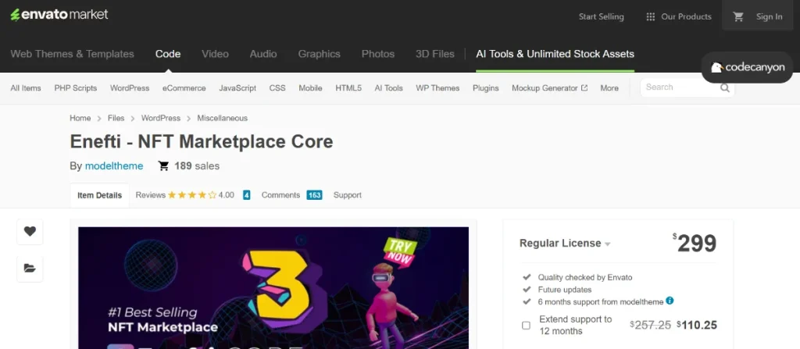Go to the Graphics category
The height and width of the screenshot is (349, 800).
click(319, 54)
